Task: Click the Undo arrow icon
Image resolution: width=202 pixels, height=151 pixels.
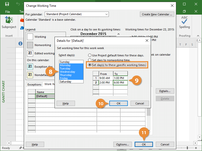Action: click(18, 4)
